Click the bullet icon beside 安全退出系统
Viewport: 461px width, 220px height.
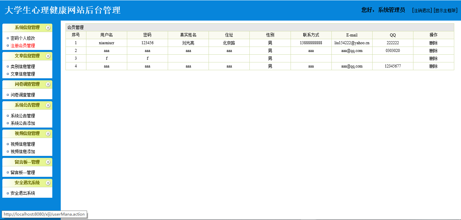[8, 193]
